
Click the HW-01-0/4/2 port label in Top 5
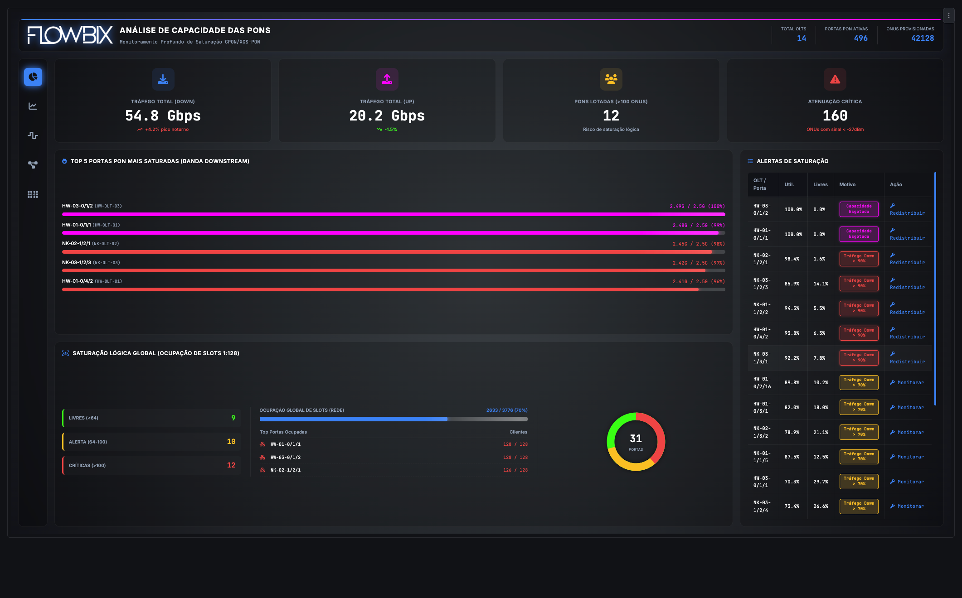pos(78,281)
